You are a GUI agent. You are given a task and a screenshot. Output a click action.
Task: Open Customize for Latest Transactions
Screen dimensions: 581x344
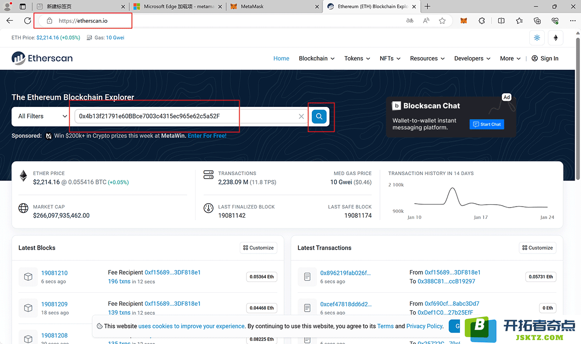pyautogui.click(x=537, y=248)
